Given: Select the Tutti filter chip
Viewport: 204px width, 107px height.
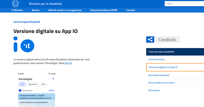Looking at the screenshot, I should pos(22,84).
